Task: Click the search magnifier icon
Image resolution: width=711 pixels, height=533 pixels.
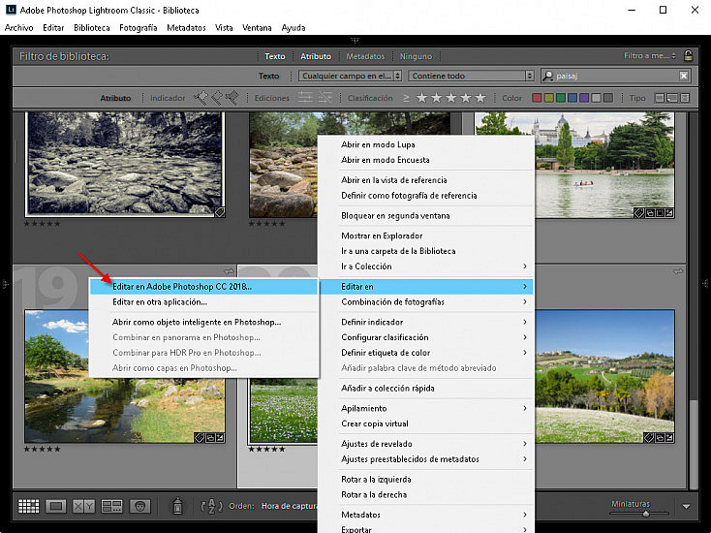Action: [x=547, y=76]
